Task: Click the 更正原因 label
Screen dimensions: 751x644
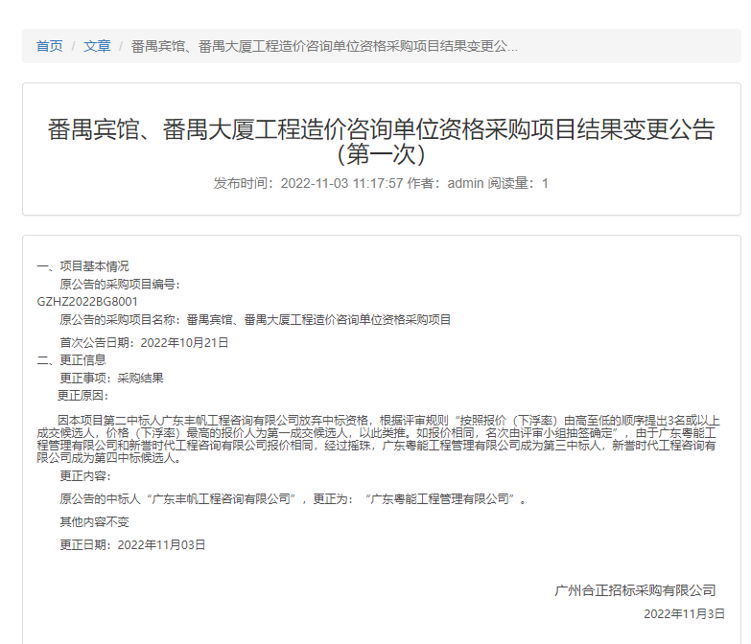Action: [84, 395]
